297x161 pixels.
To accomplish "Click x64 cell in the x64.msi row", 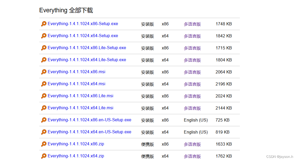I will tap(165, 84).
